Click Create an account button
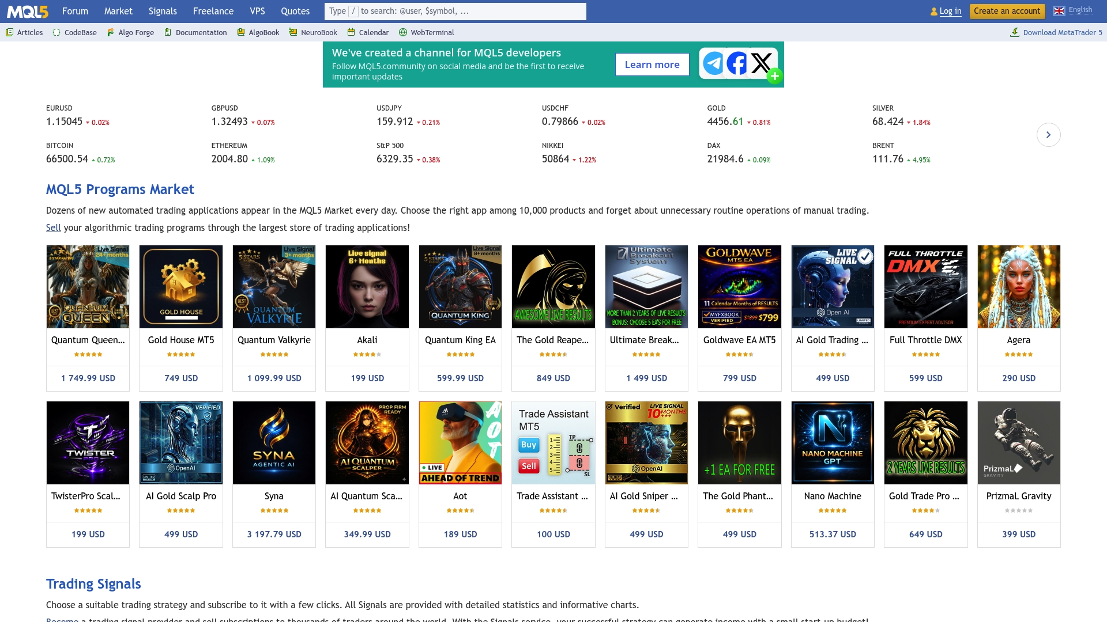The image size is (1107, 622). pyautogui.click(x=1007, y=11)
